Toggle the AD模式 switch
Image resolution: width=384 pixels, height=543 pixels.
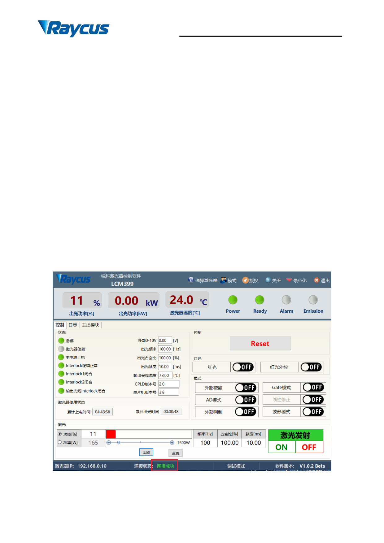tap(246, 400)
